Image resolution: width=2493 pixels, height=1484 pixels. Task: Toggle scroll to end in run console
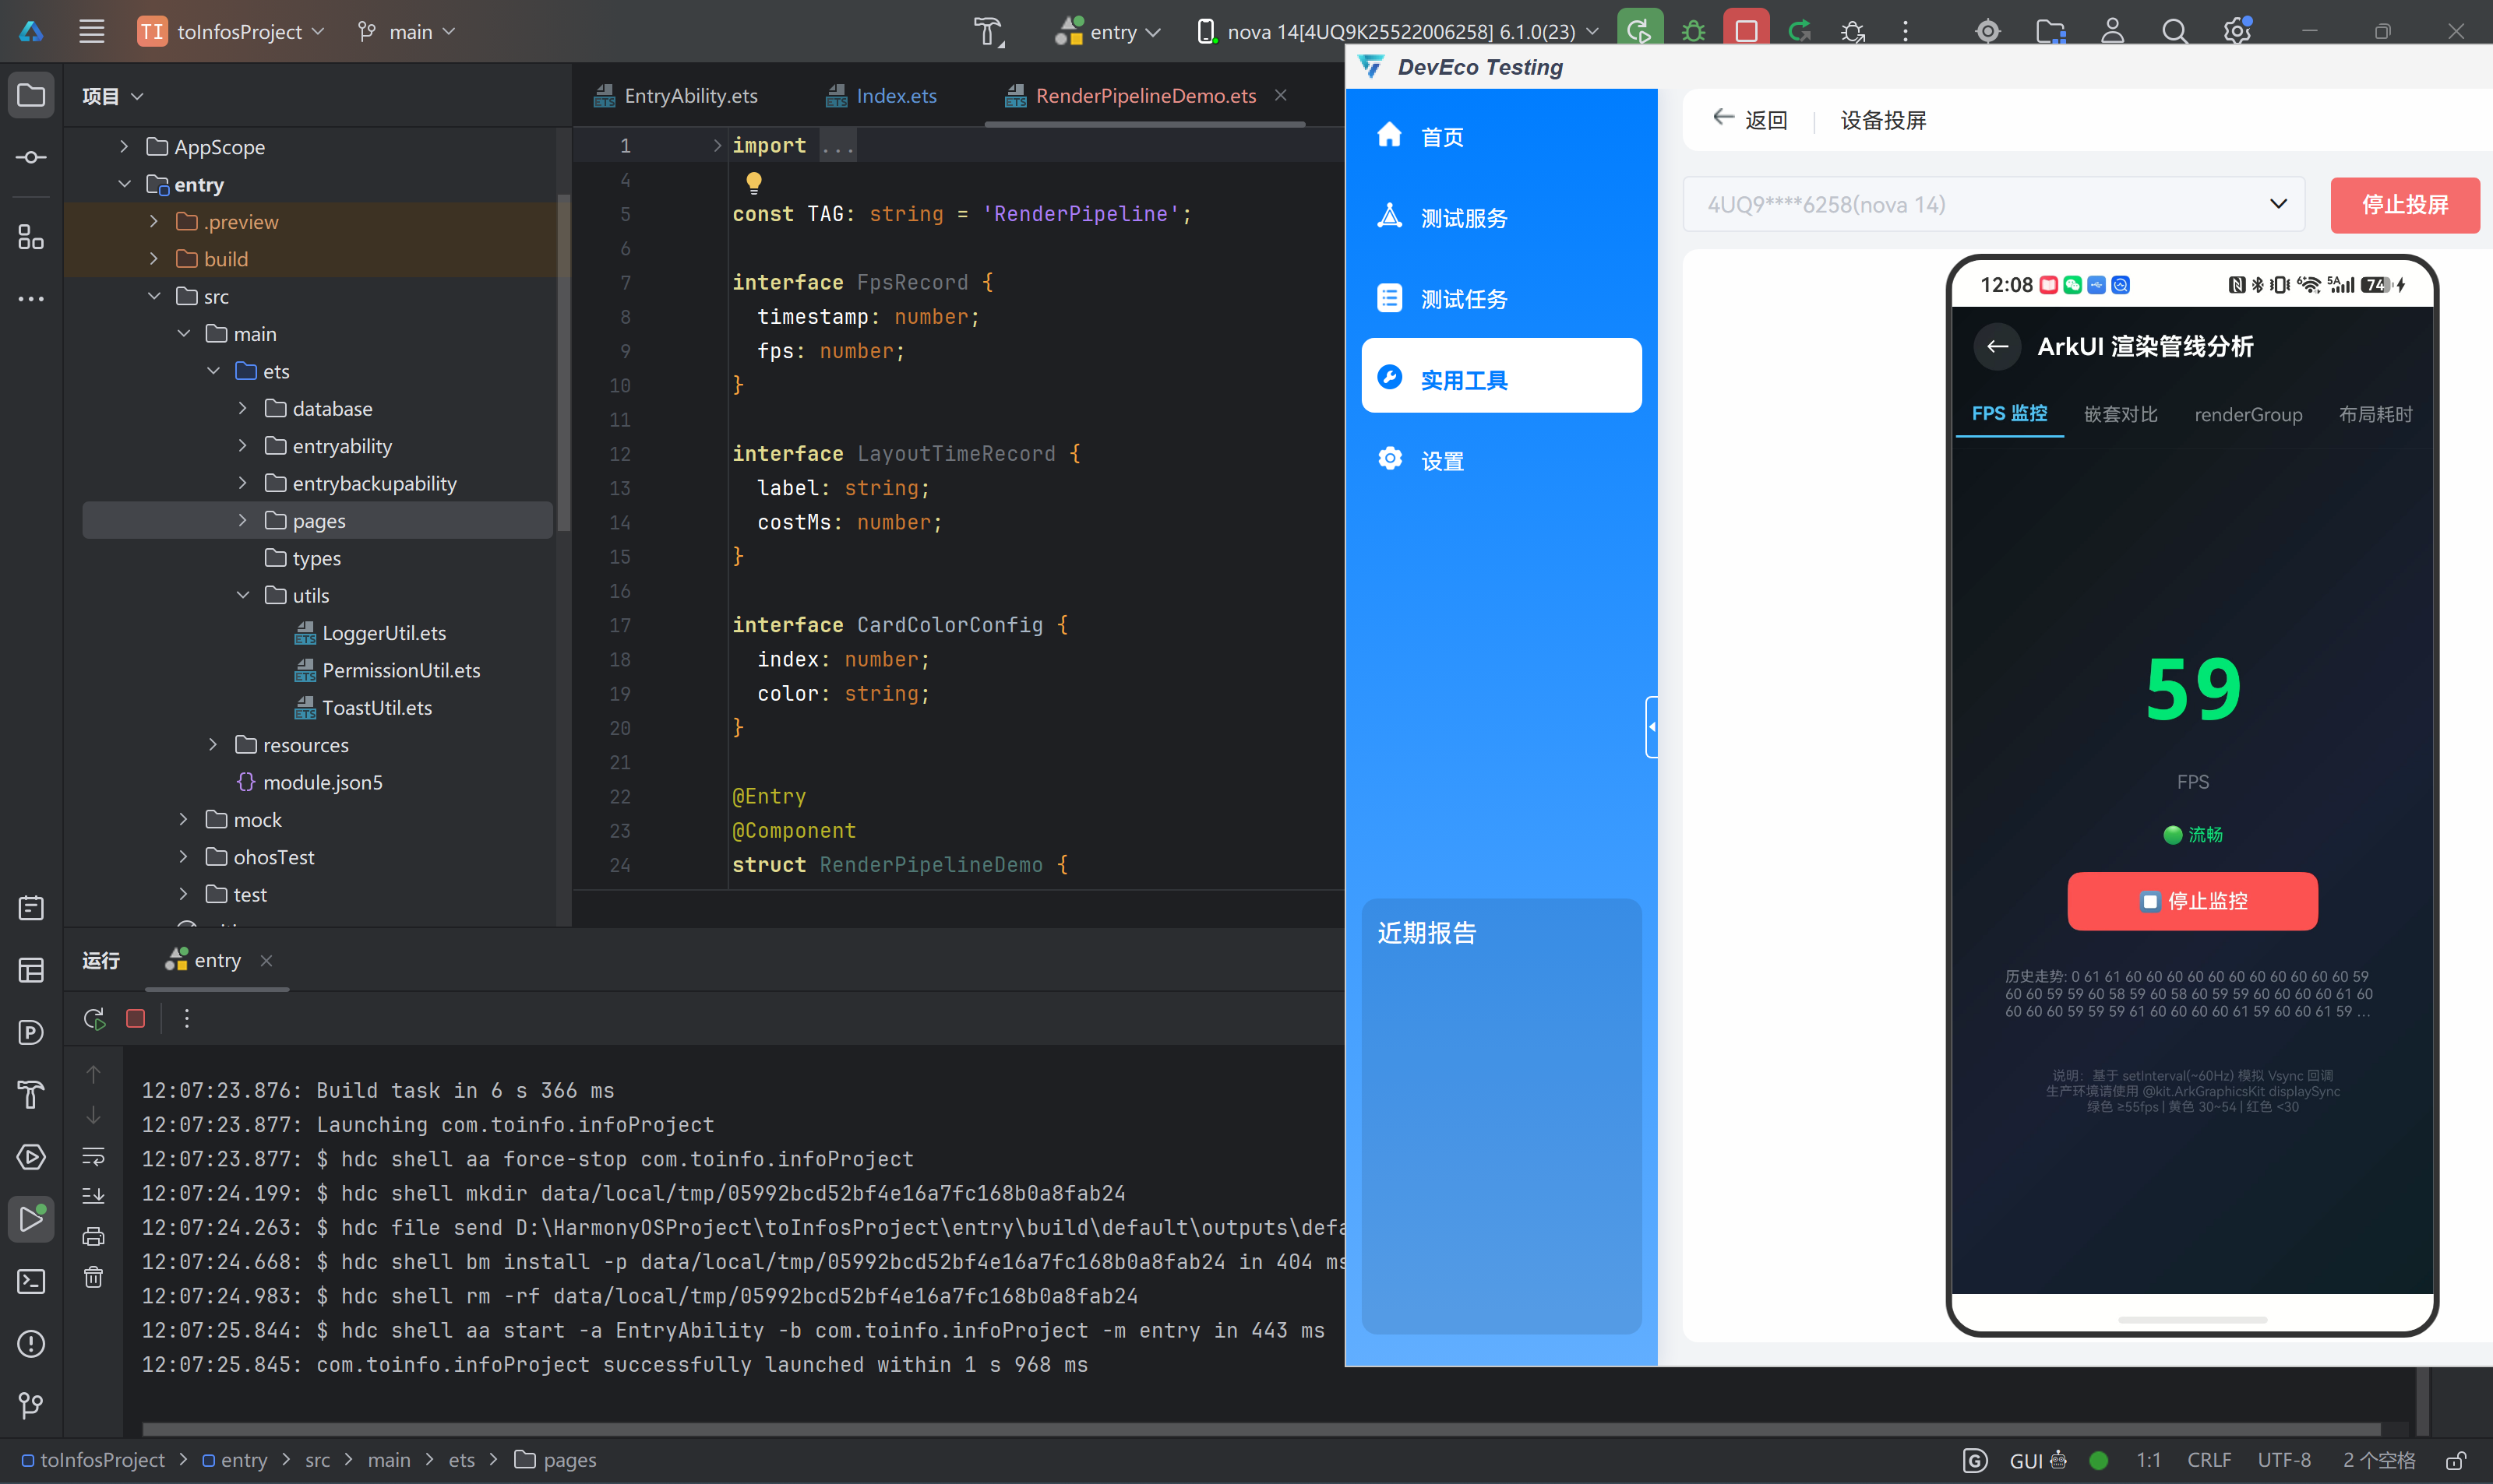[x=93, y=1196]
